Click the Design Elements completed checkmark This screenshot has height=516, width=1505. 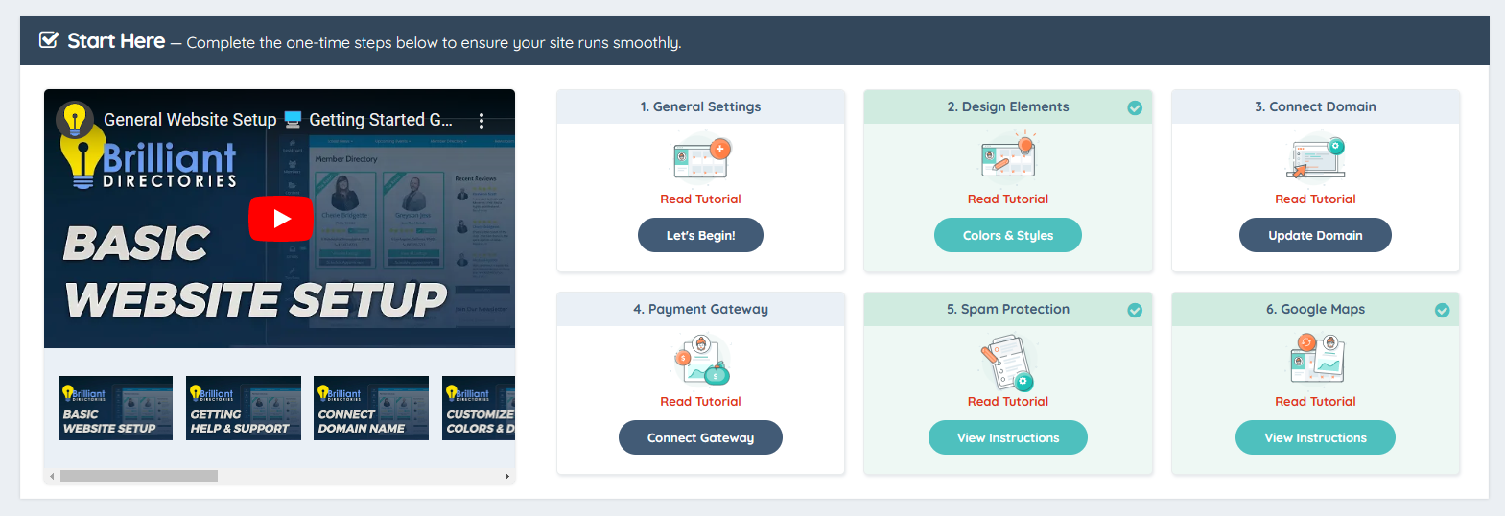pyautogui.click(x=1135, y=107)
